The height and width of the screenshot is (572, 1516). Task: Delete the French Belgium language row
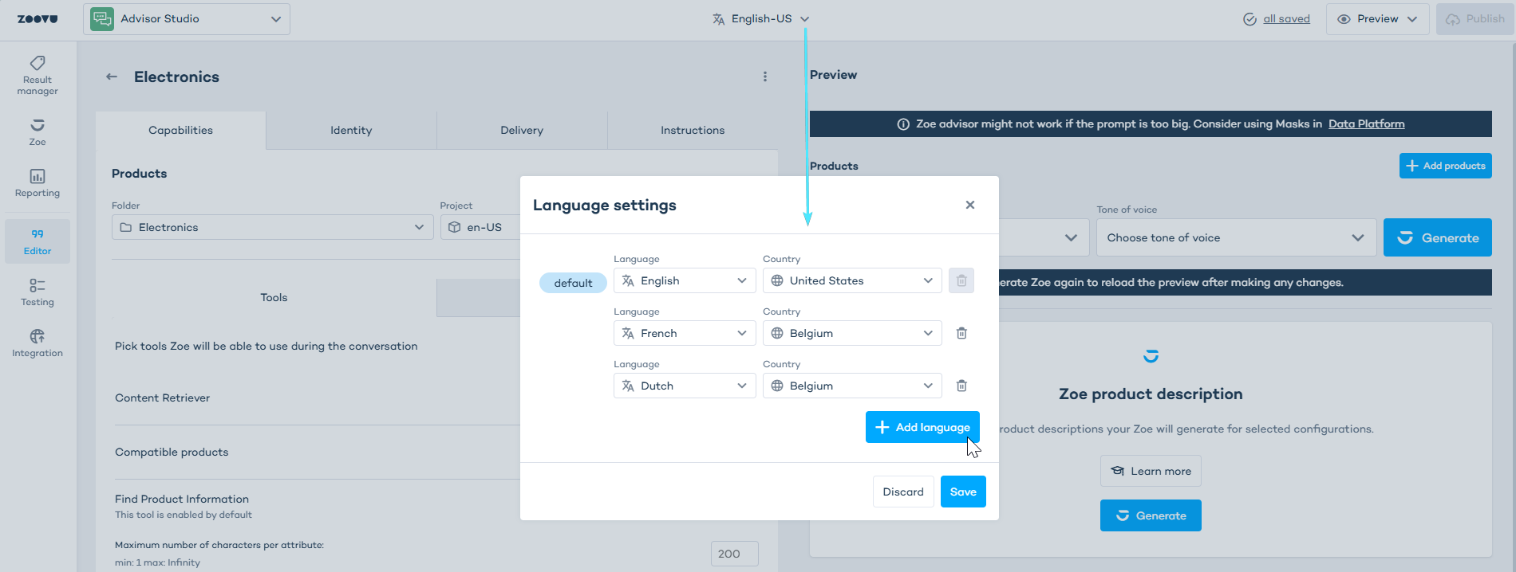coord(961,333)
